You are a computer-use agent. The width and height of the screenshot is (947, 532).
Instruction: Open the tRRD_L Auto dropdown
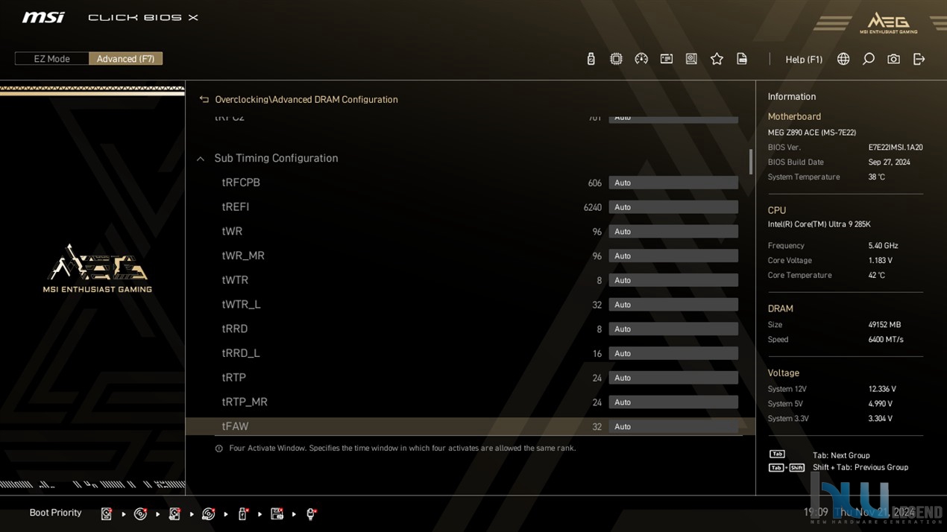click(x=673, y=353)
